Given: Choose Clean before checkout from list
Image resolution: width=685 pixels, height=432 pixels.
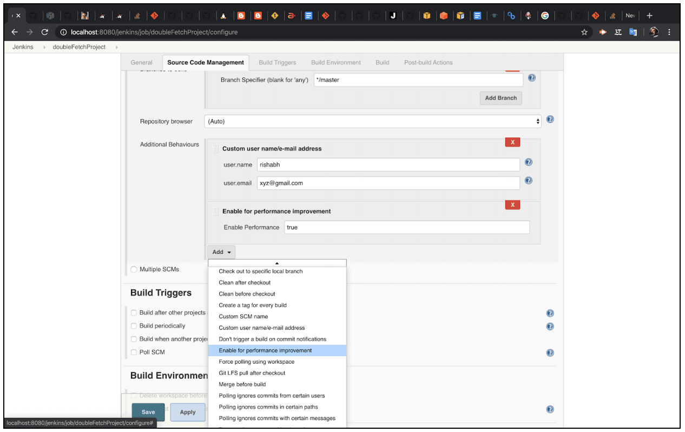Looking at the screenshot, I should click(247, 294).
